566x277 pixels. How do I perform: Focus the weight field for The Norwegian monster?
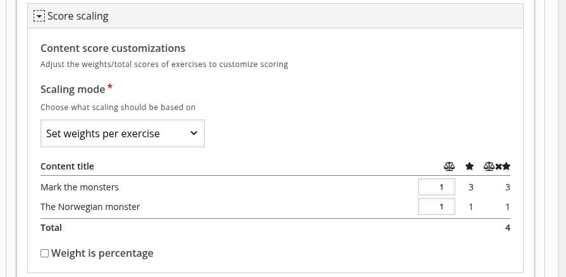pos(436,207)
